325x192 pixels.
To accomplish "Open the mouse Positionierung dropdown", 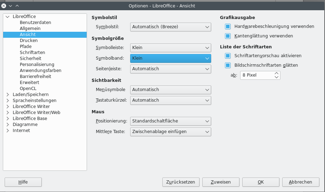I will point(170,121).
